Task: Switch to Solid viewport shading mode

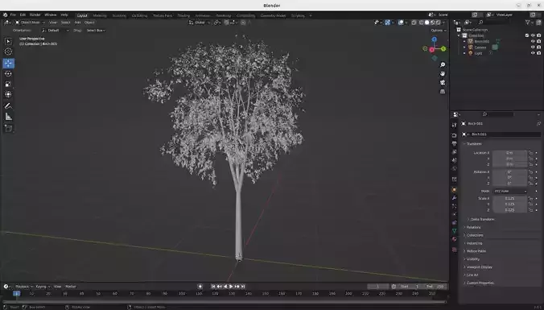Action: pyautogui.click(x=427, y=23)
